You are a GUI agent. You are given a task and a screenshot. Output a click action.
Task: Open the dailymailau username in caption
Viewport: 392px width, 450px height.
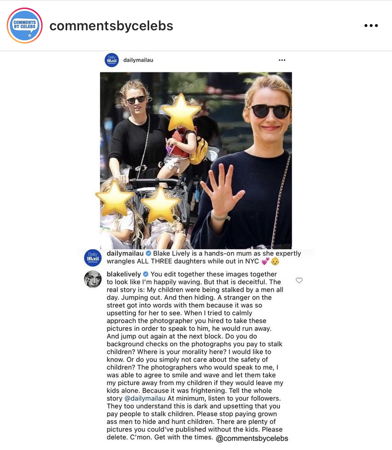125,254
